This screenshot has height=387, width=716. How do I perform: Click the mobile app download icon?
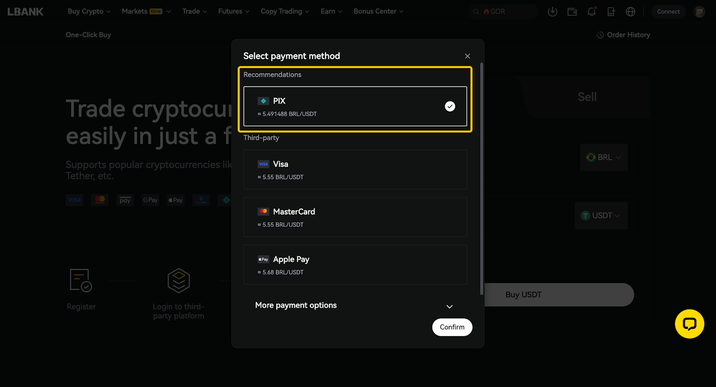(611, 11)
